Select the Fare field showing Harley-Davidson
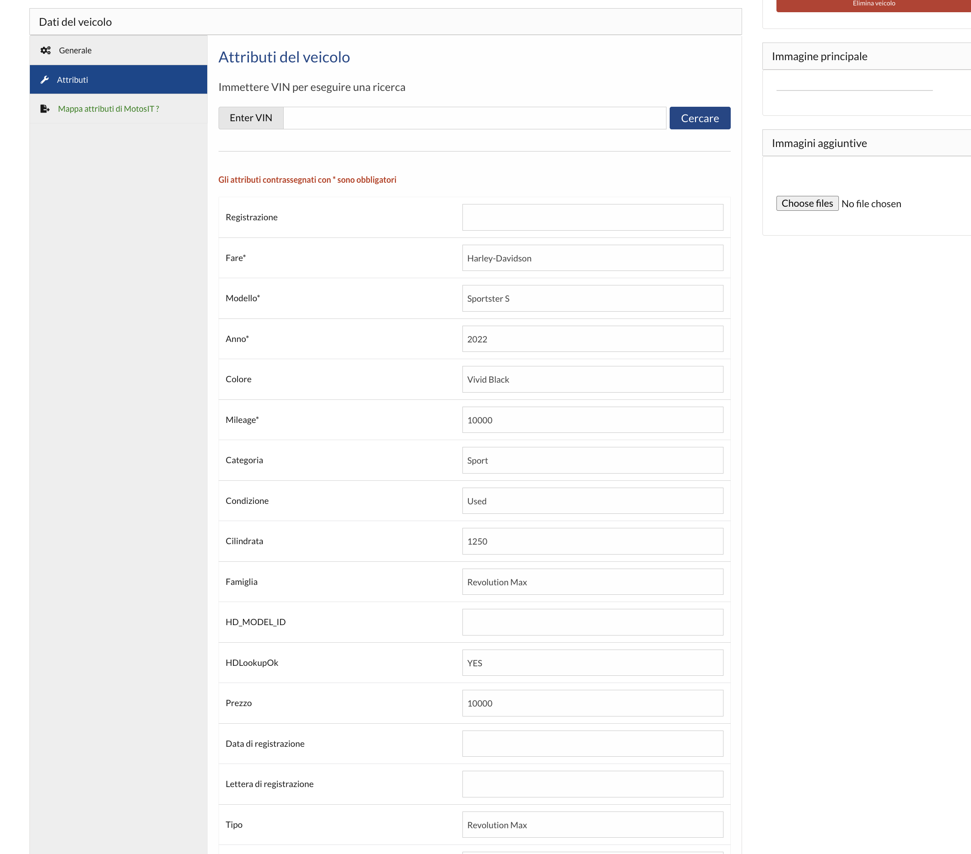Screen dimensions: 971x854 pyautogui.click(x=592, y=257)
